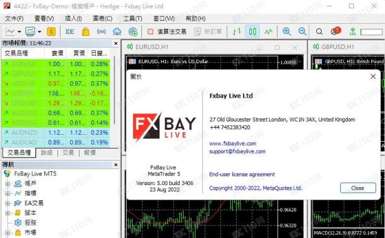Viewport: 385px width, 238px height.
Task: Click the toolbar search input box
Action: point(371,32)
